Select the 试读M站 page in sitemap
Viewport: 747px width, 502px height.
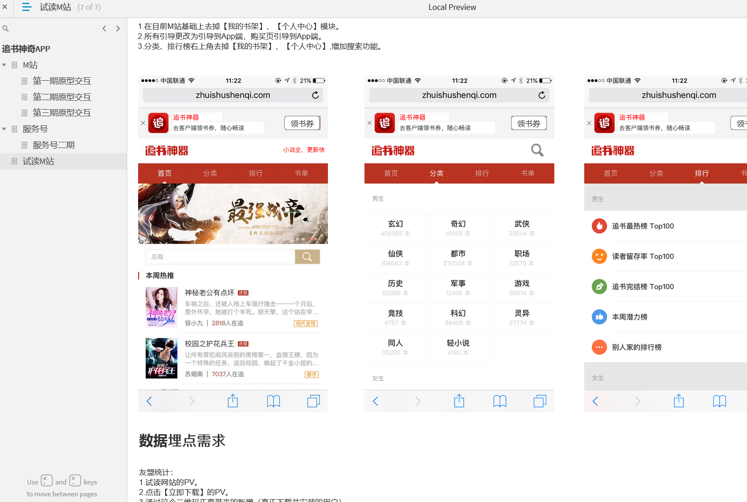38,161
